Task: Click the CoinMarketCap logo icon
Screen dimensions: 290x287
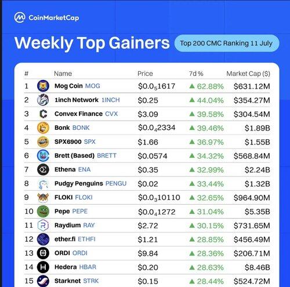Action: 20,17
